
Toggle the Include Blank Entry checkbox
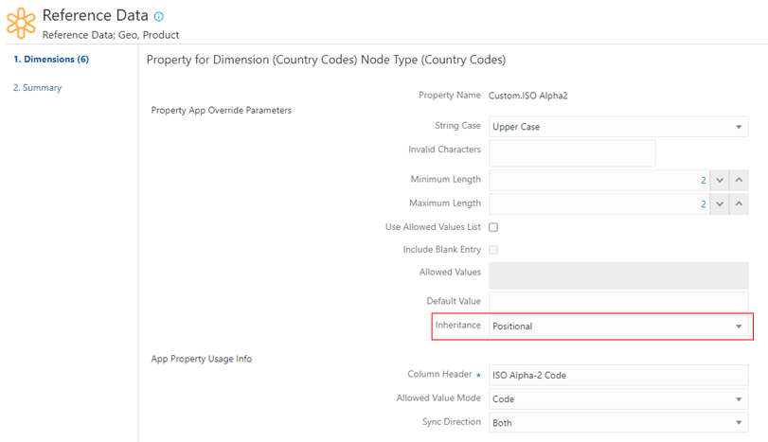tap(493, 250)
